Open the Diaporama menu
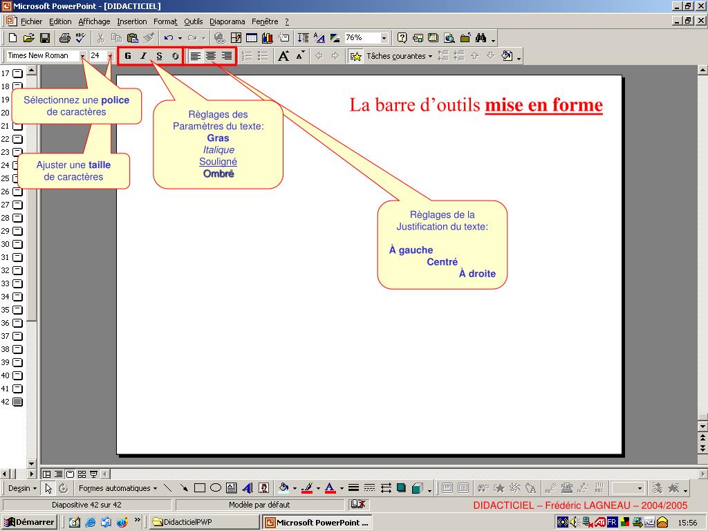The width and height of the screenshot is (708, 531). pos(227,21)
